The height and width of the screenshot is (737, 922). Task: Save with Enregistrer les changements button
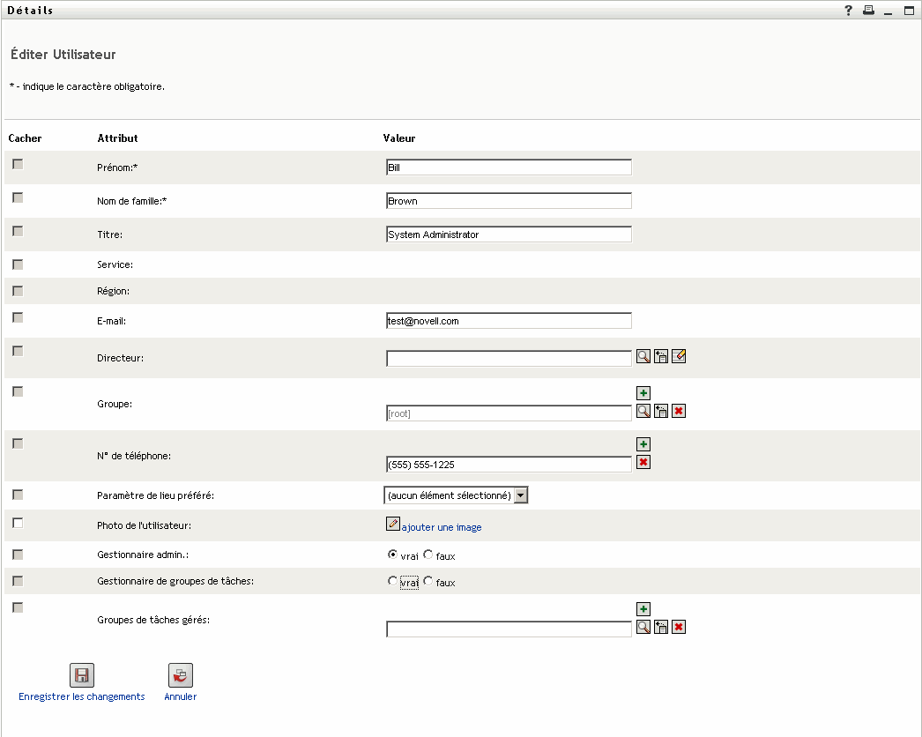[x=82, y=676]
